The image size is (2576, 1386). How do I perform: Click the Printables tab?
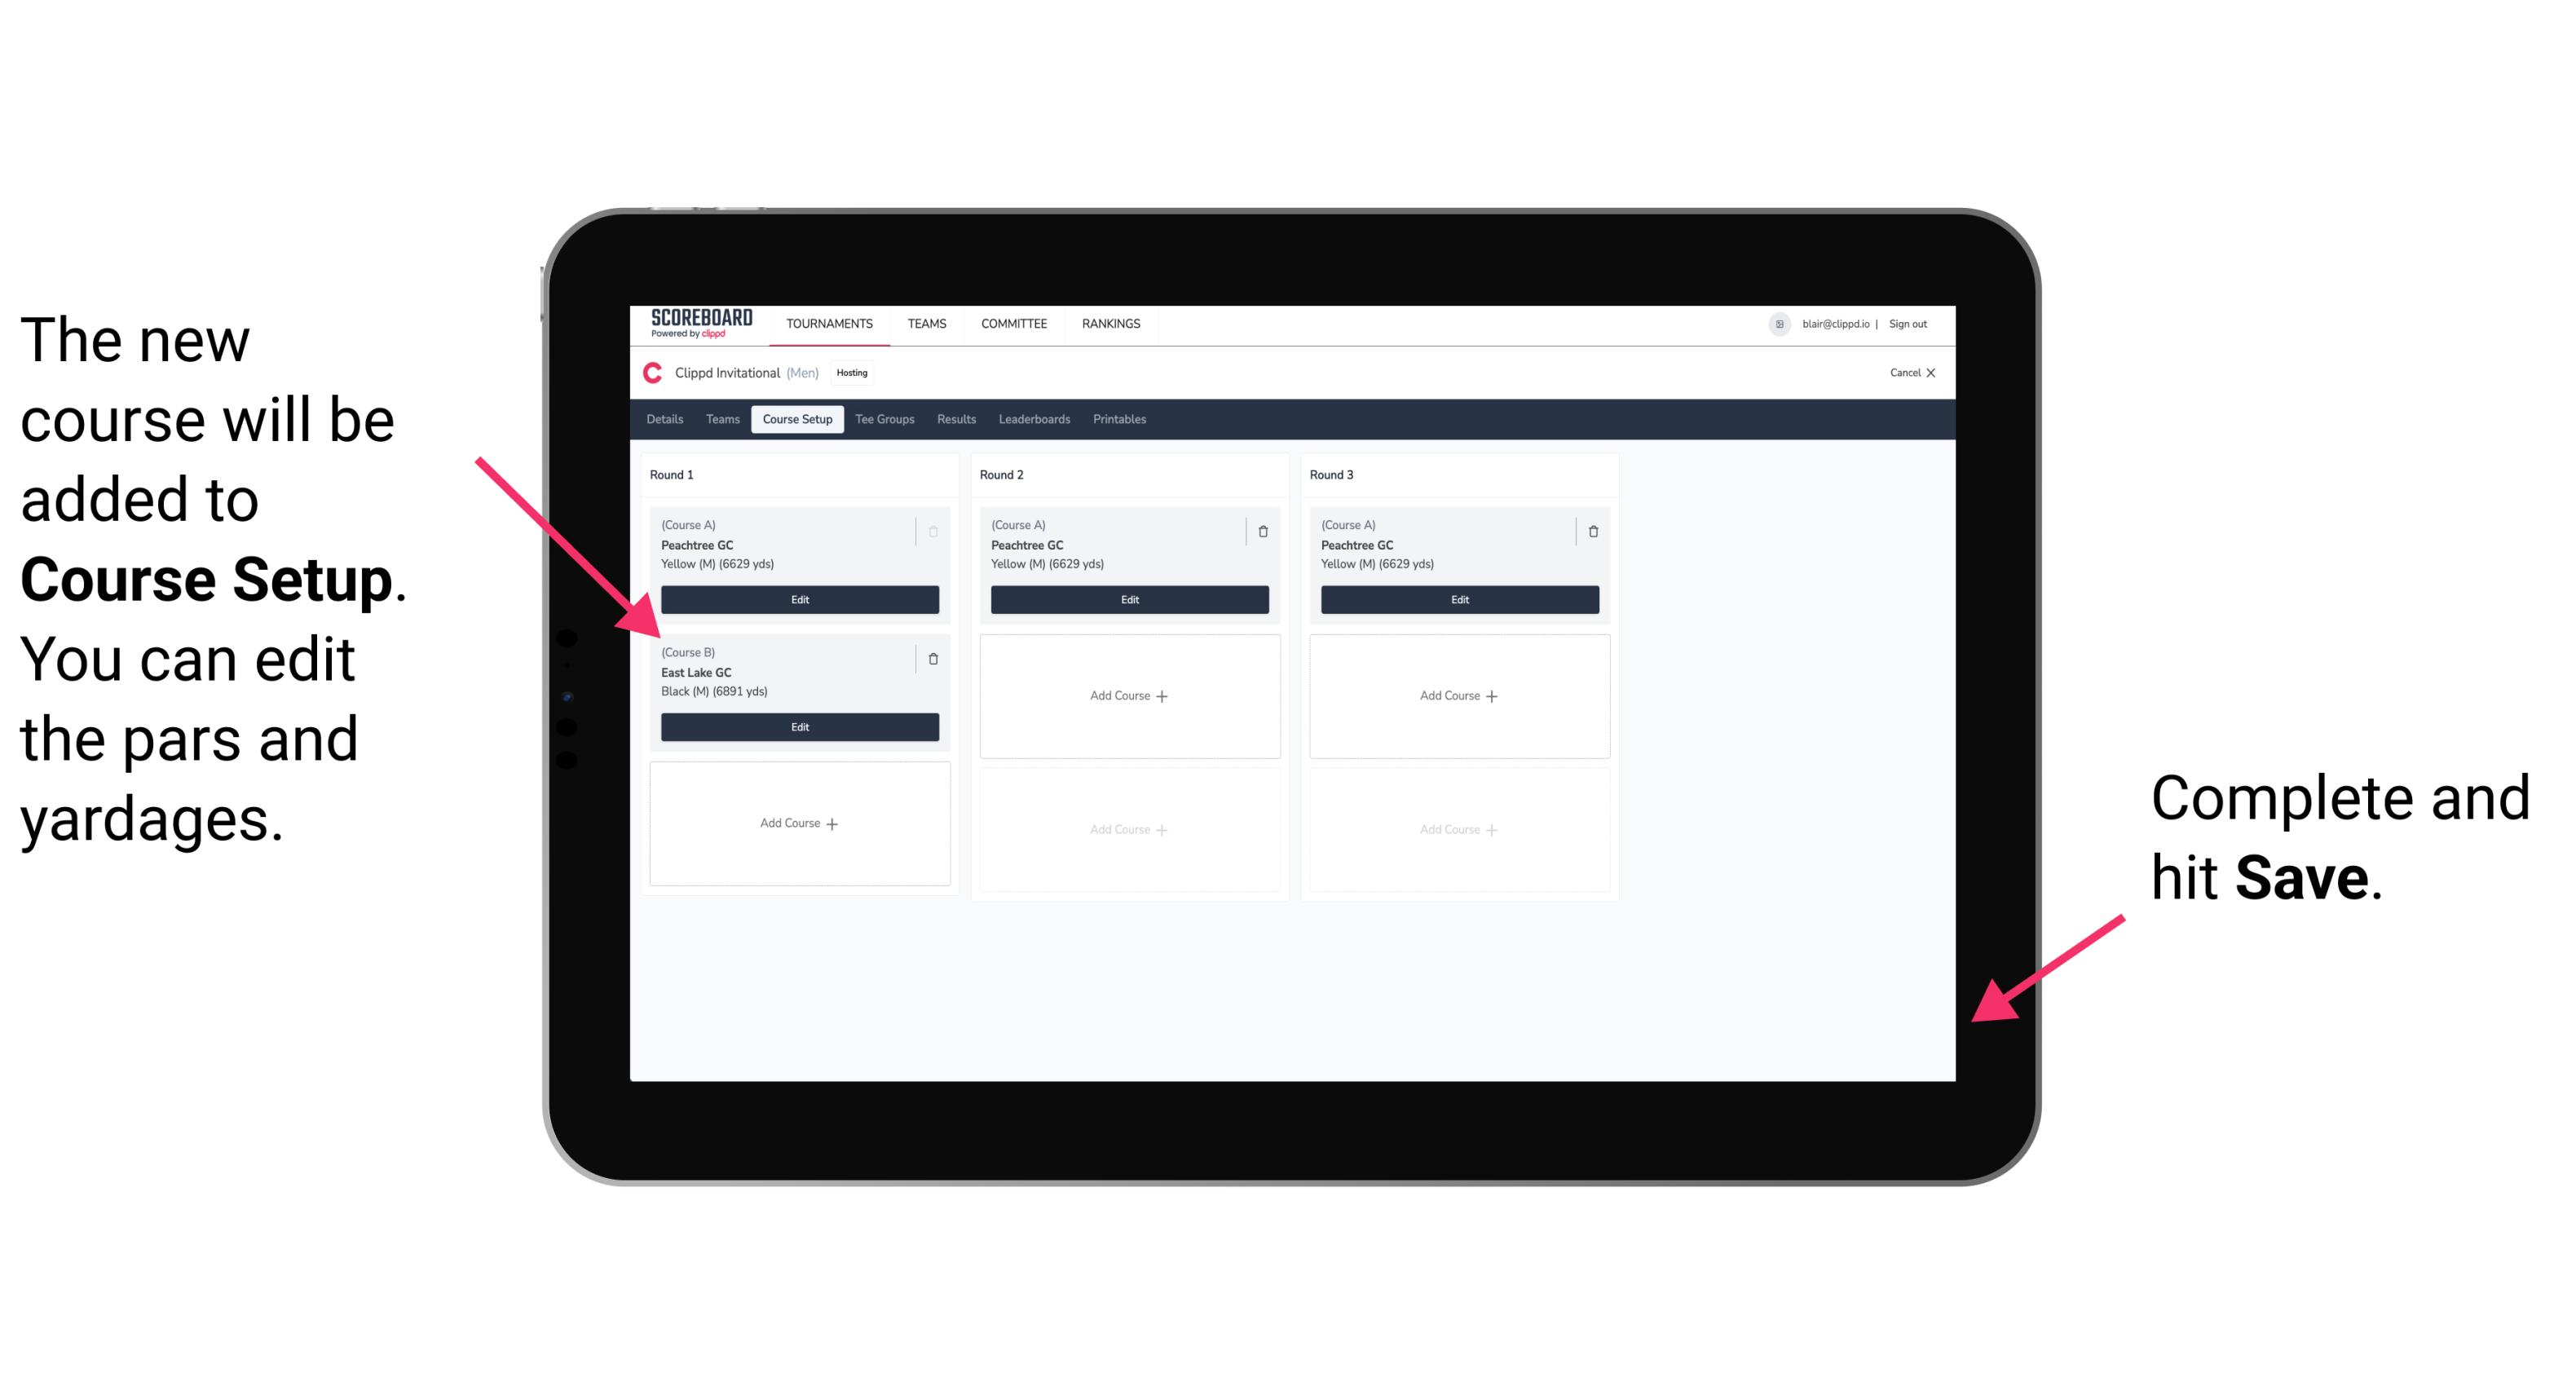1119,420
